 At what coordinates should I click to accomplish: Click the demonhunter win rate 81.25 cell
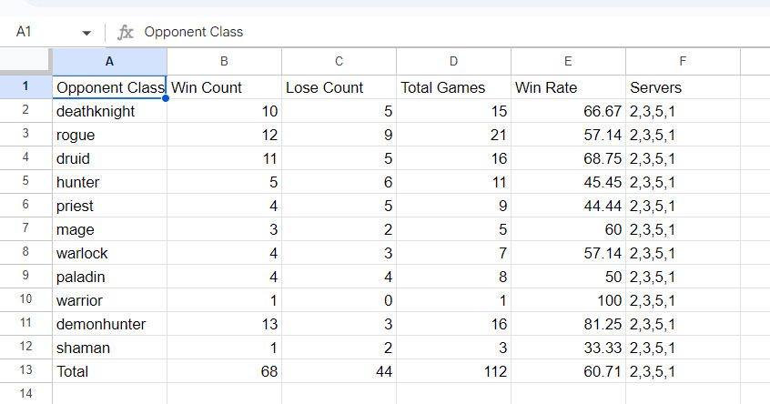(x=569, y=324)
